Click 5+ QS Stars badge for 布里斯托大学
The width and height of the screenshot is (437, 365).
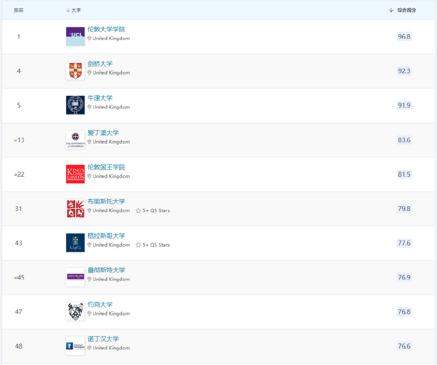click(153, 210)
